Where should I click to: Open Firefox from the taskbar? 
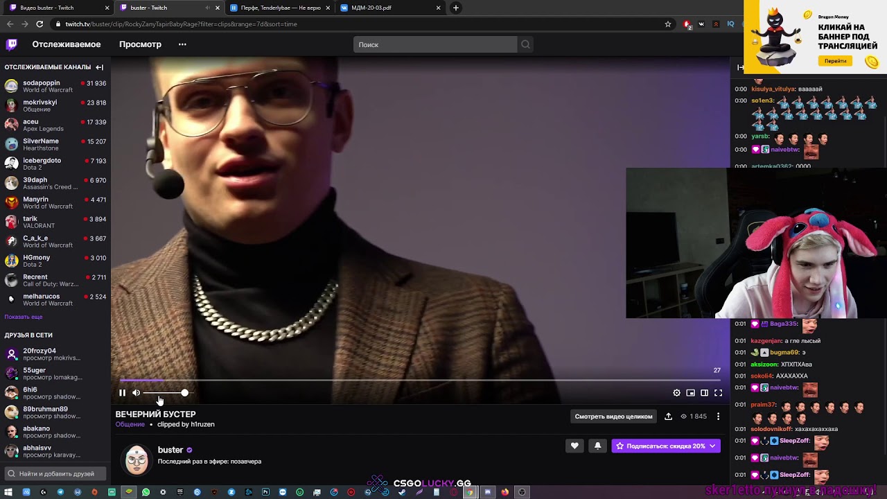click(x=504, y=492)
